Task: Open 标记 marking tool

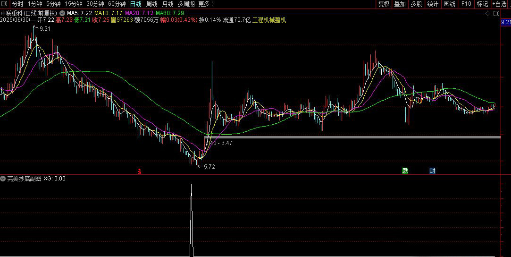Action: pos(482,4)
